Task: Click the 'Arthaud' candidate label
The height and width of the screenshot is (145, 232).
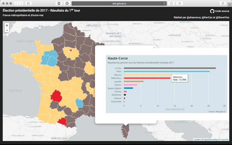Action: (117, 98)
